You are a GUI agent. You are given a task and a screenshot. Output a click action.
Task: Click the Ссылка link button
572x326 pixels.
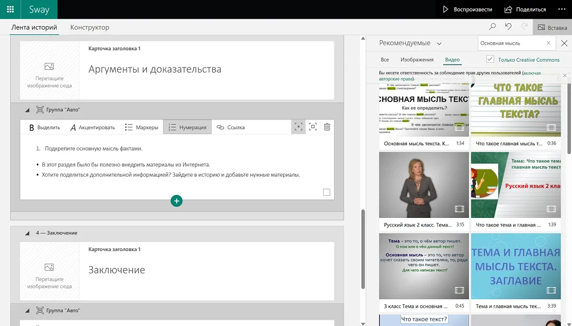231,128
